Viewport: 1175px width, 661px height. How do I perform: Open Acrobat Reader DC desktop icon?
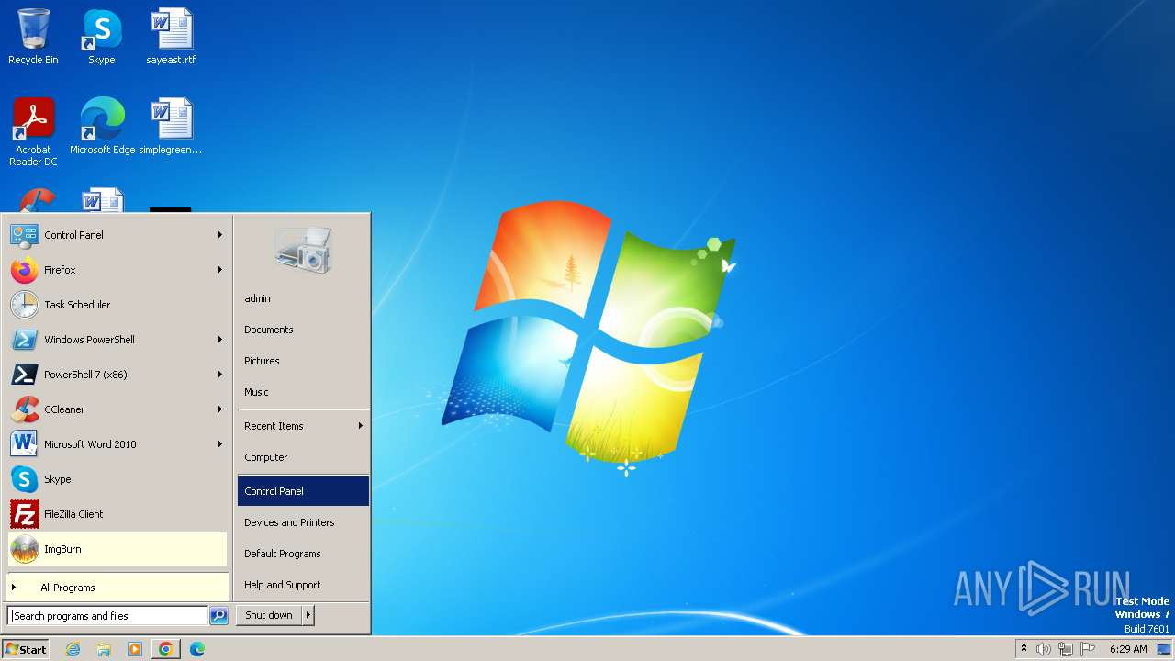(x=34, y=132)
